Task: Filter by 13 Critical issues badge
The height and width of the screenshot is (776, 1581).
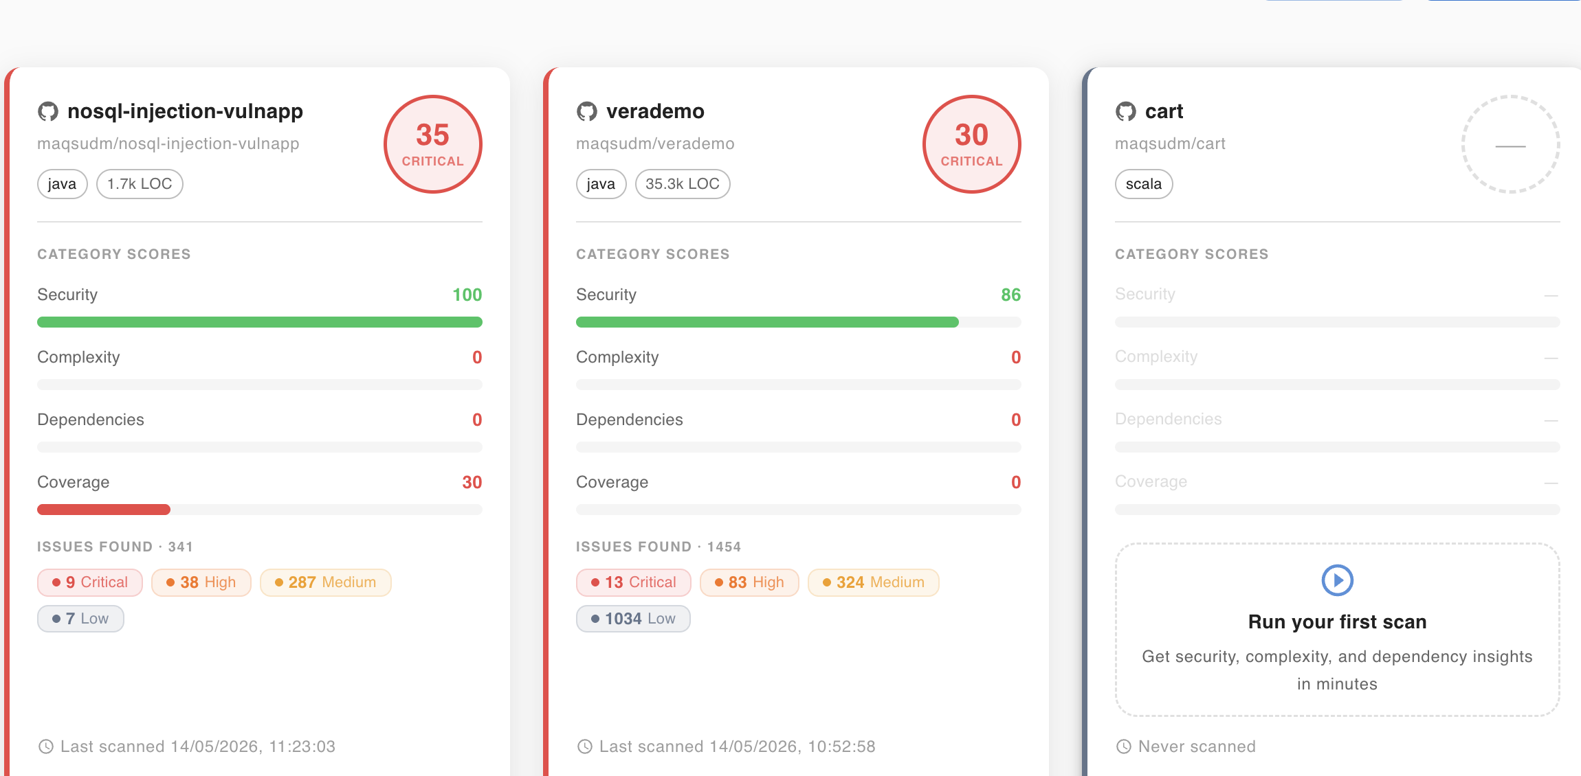Action: pos(634,582)
